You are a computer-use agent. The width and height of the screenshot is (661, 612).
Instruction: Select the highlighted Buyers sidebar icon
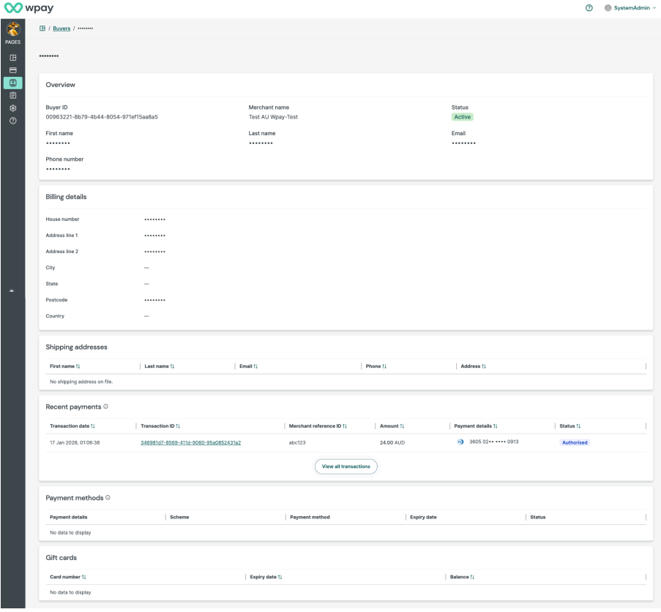coord(13,83)
